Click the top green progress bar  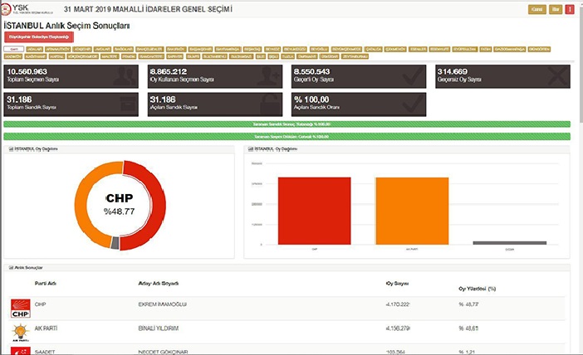[287, 124]
